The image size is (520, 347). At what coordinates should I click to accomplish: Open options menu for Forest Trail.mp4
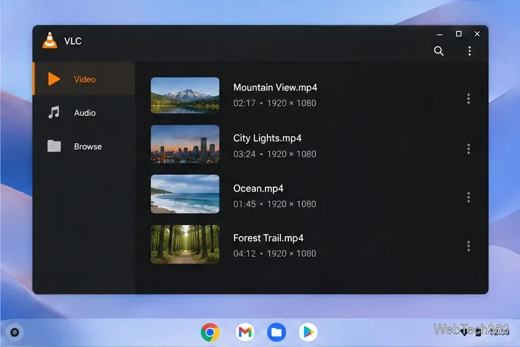tap(469, 246)
